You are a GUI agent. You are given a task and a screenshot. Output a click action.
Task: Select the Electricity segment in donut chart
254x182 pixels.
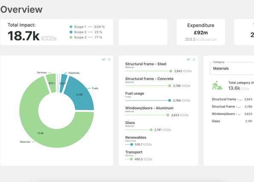pyautogui.click(x=63, y=83)
